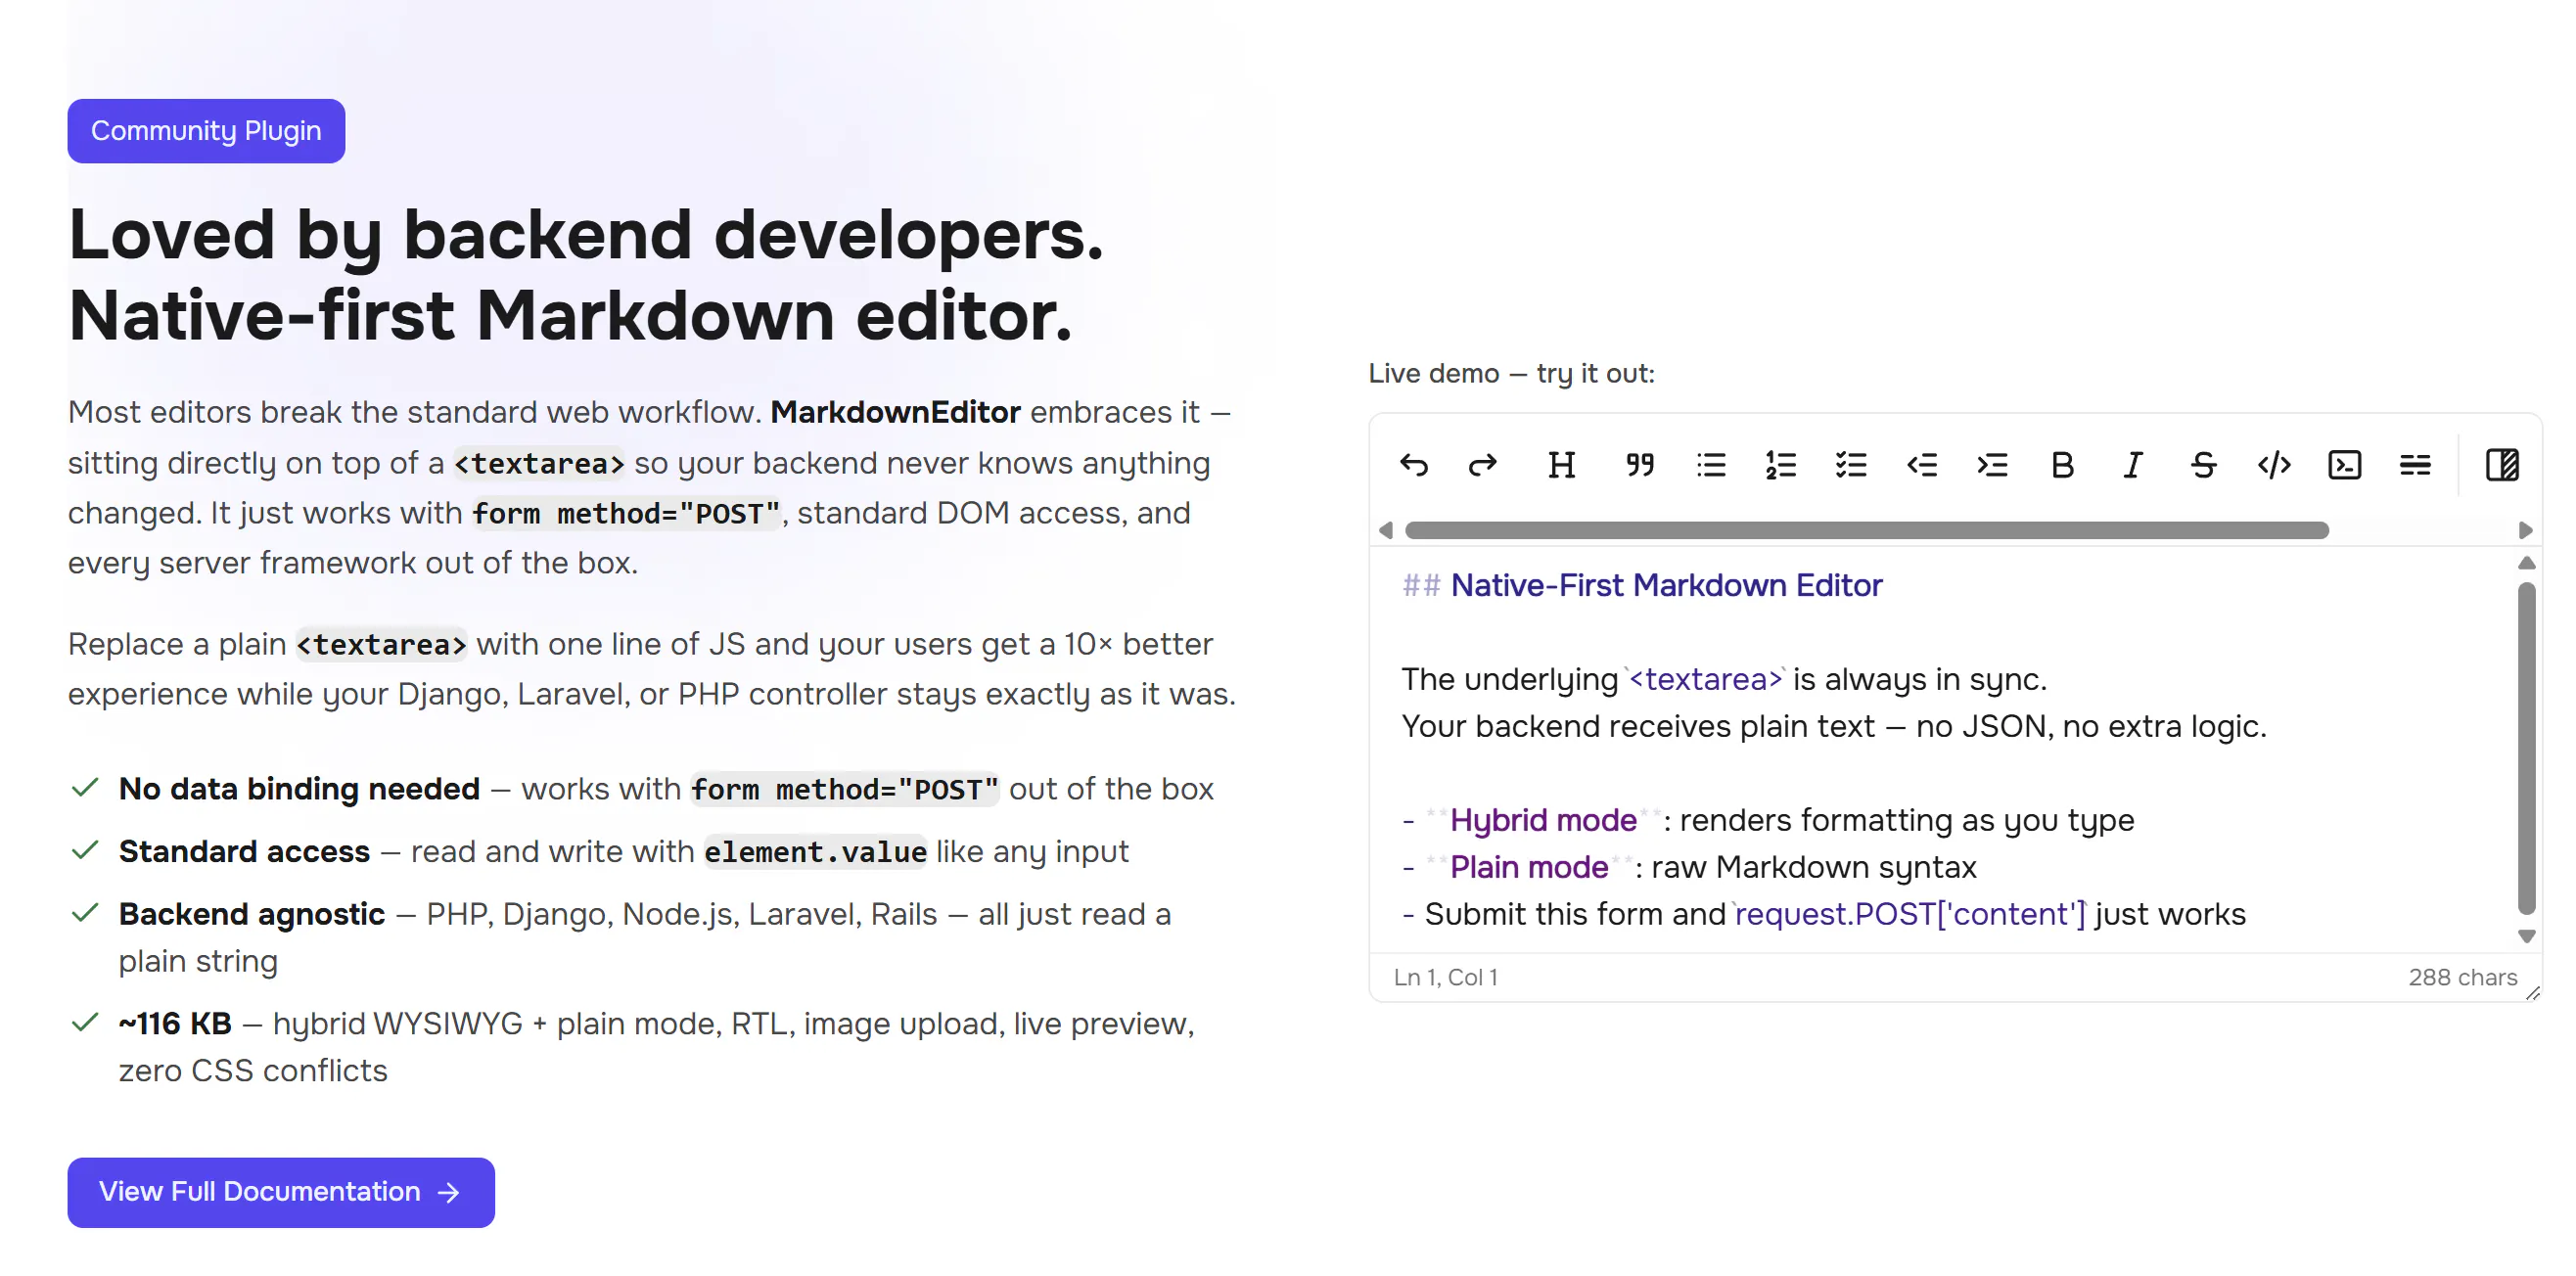Click the horizontal toolbar scrollbar thumb

pyautogui.click(x=1867, y=530)
